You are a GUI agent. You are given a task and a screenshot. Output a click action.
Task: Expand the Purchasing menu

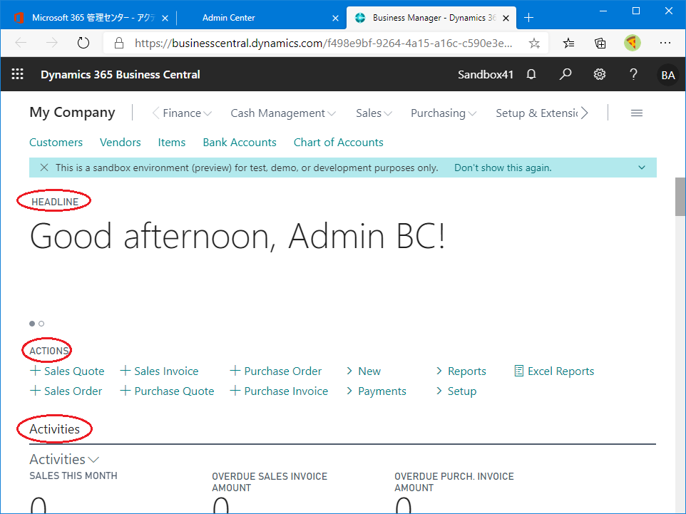tap(443, 113)
